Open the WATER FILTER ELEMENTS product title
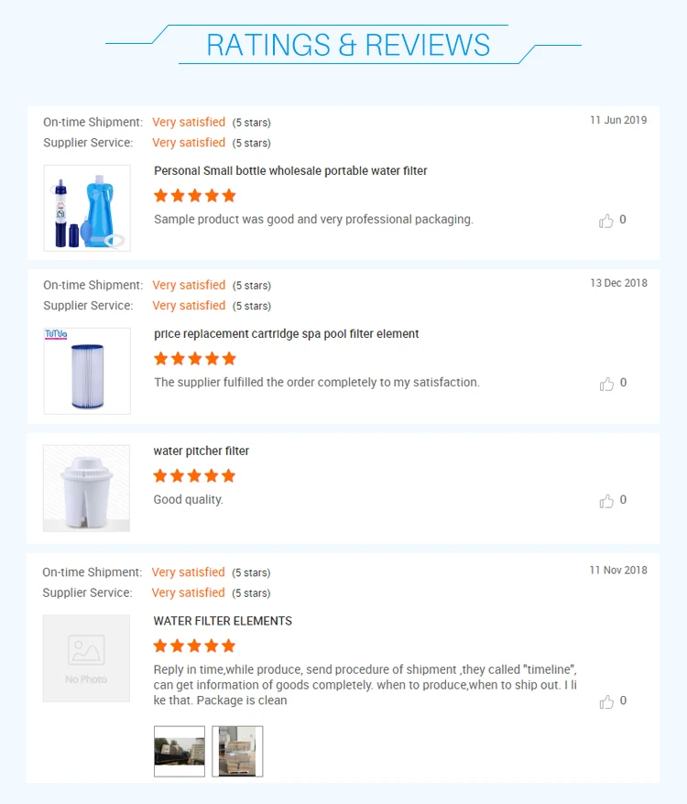 [x=223, y=621]
